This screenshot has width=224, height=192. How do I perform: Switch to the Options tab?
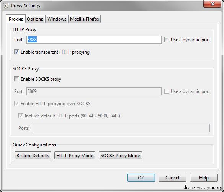35,19
